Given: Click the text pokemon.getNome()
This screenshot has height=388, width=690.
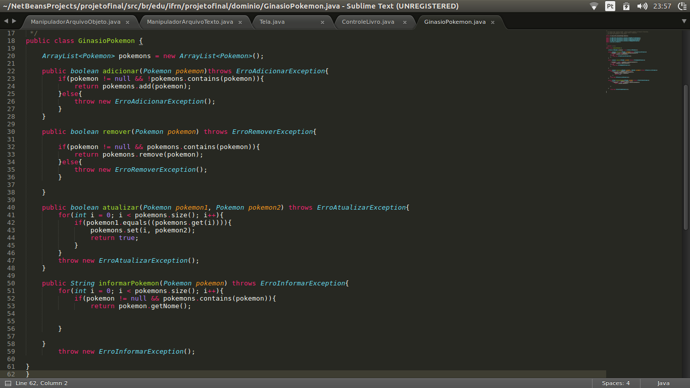Looking at the screenshot, I should pos(153,306).
